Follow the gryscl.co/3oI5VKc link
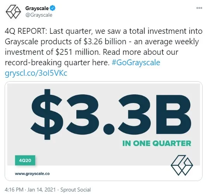Screen dimensions: 208x195 click(36, 73)
